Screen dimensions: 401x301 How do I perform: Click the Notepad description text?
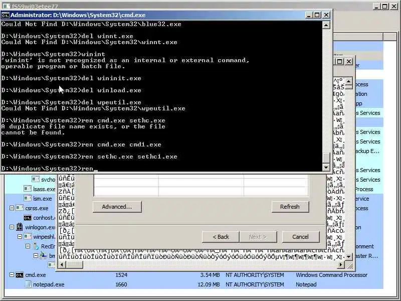click(306, 284)
